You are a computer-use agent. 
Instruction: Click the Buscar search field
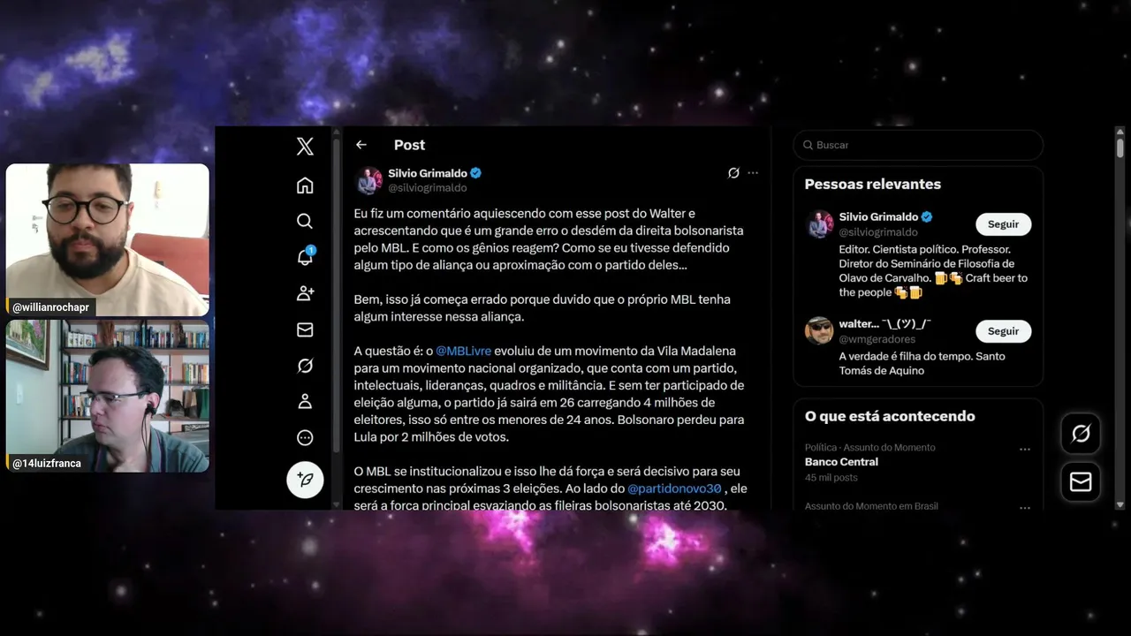[918, 145]
